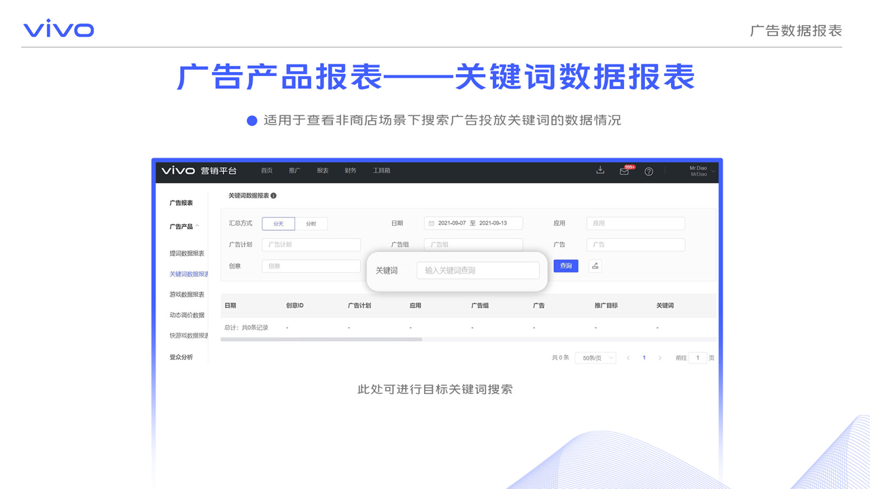Screen dimensions: 870x489
Task: Open the 50条/页 page size dropdown
Action: point(595,358)
